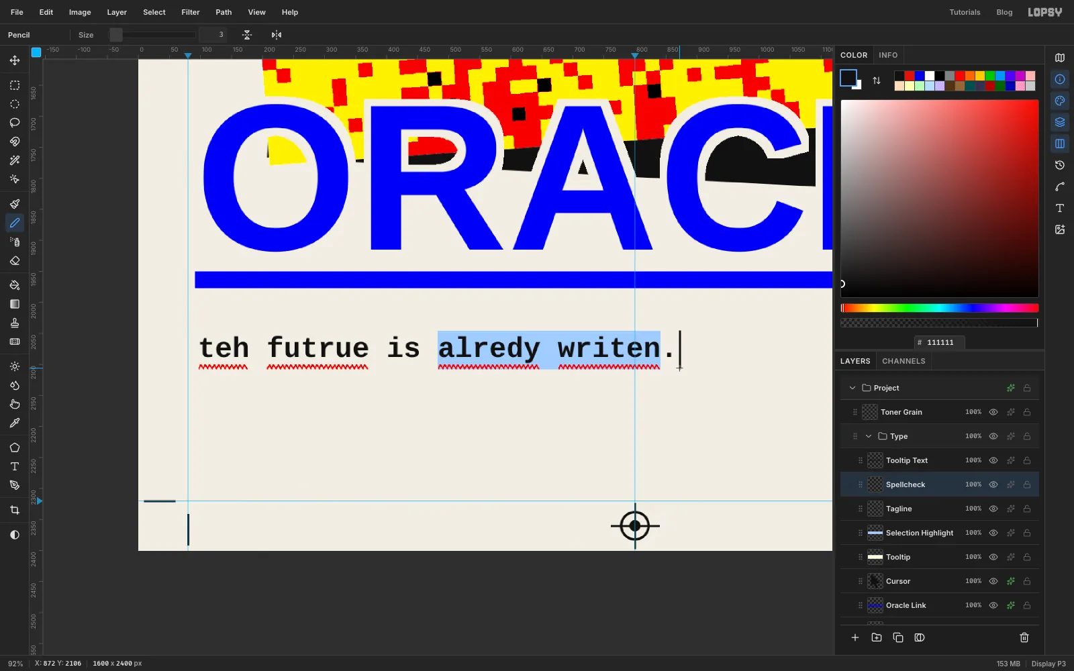Toggle visibility of Selection Highlight layer
The width and height of the screenshot is (1074, 671).
pyautogui.click(x=993, y=533)
